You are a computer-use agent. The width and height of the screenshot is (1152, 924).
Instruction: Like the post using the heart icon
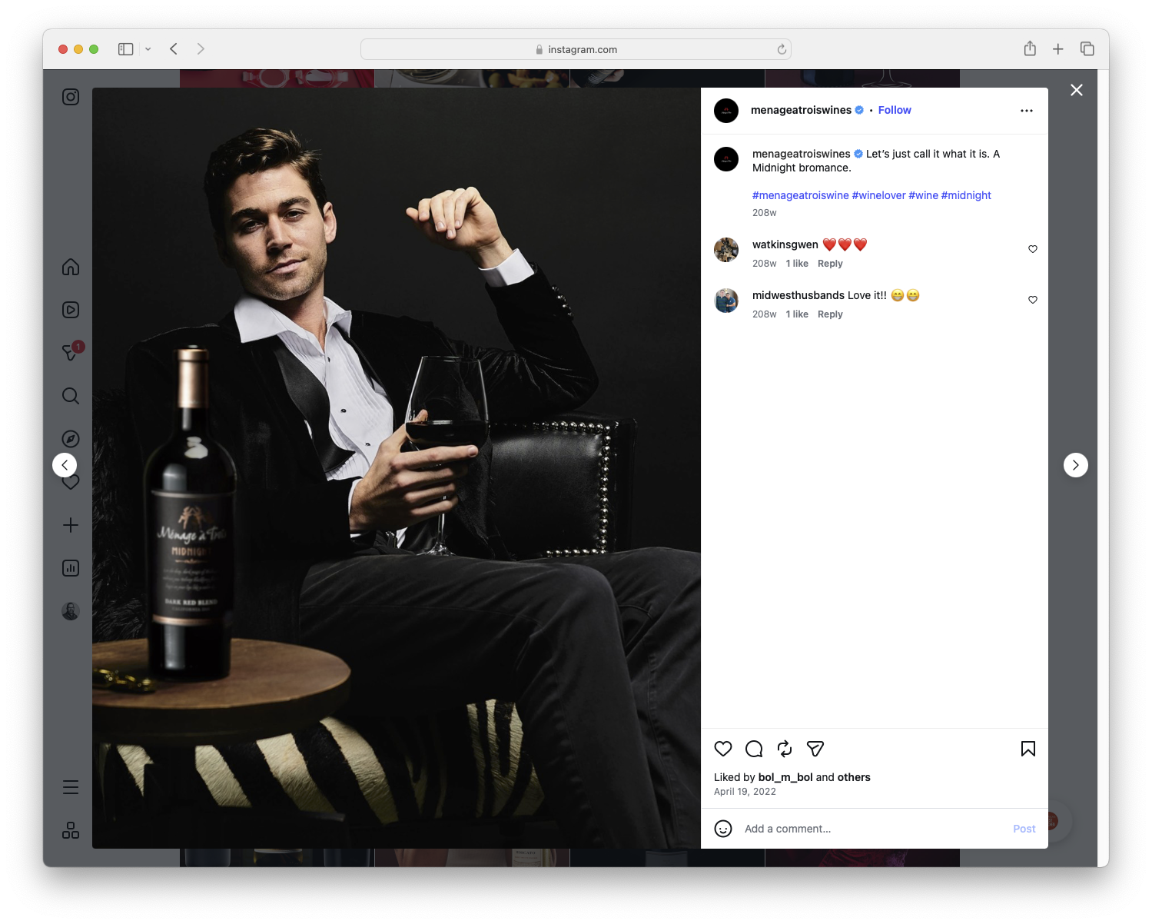(722, 749)
